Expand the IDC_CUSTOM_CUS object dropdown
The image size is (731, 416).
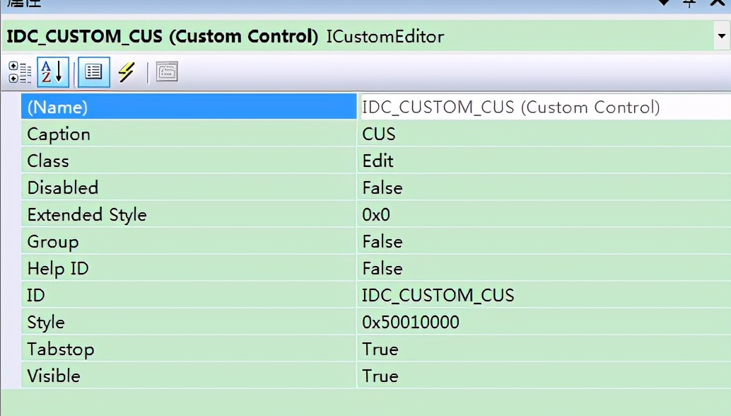tap(721, 35)
